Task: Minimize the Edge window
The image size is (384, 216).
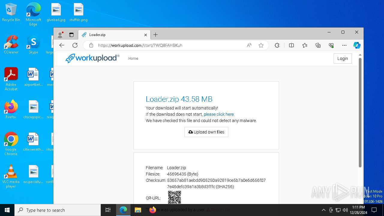Action: tap(329, 32)
